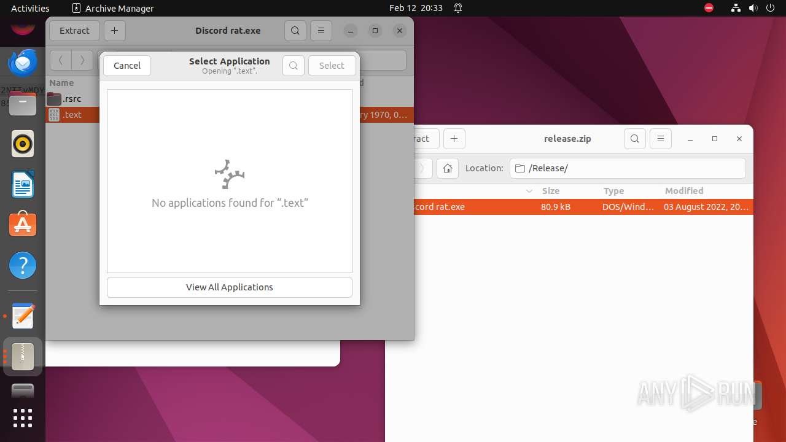Maximize the release.zip window
The image size is (786, 442).
coord(715,139)
